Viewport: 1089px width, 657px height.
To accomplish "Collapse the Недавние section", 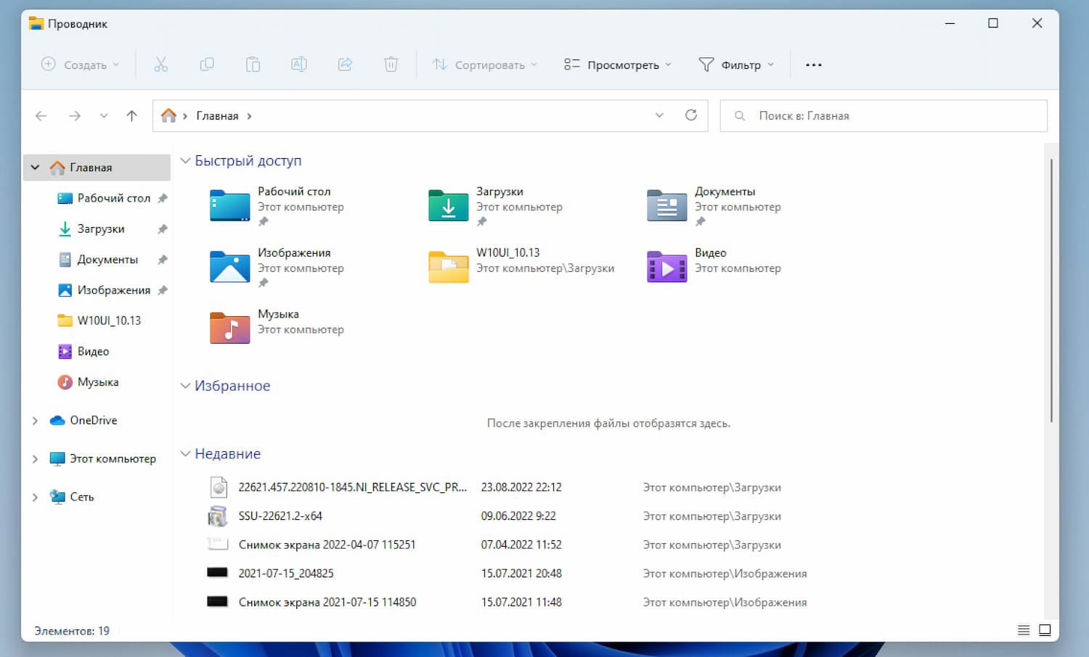I will [185, 454].
